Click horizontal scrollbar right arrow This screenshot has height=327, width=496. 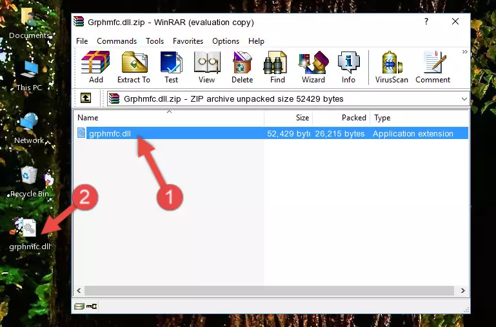(x=463, y=290)
